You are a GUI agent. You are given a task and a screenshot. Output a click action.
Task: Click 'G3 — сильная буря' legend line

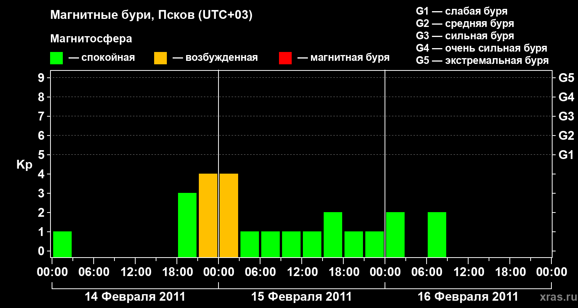click(465, 36)
